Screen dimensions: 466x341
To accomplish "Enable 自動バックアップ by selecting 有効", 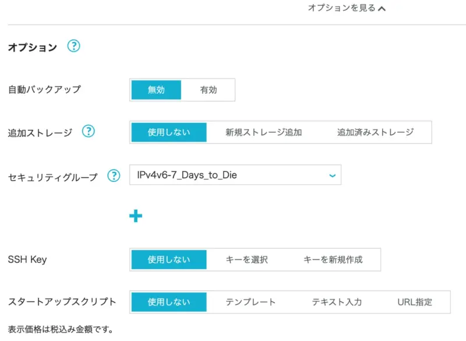I will click(208, 90).
